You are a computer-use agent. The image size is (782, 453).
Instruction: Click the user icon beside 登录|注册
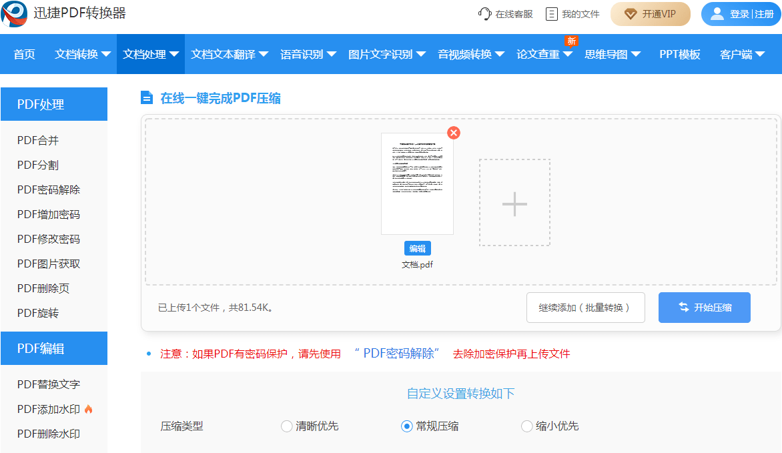coord(717,13)
